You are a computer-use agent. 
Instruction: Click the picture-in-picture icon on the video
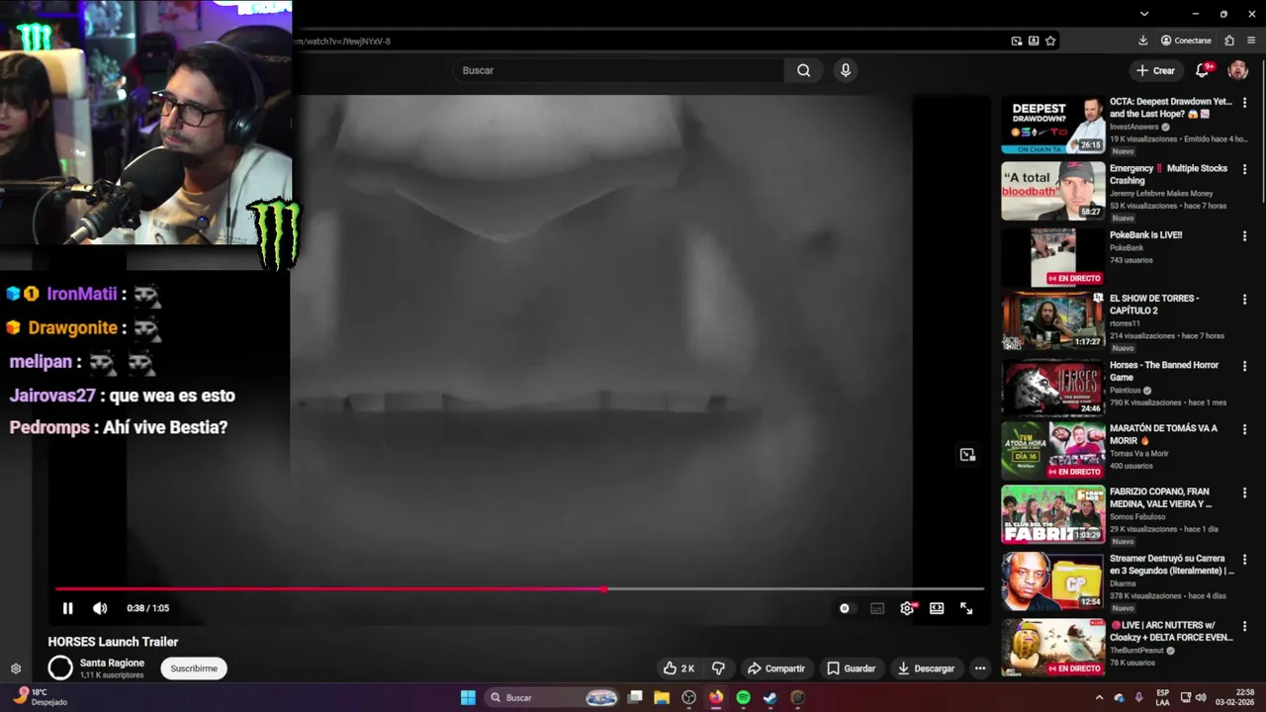pyautogui.click(x=967, y=455)
